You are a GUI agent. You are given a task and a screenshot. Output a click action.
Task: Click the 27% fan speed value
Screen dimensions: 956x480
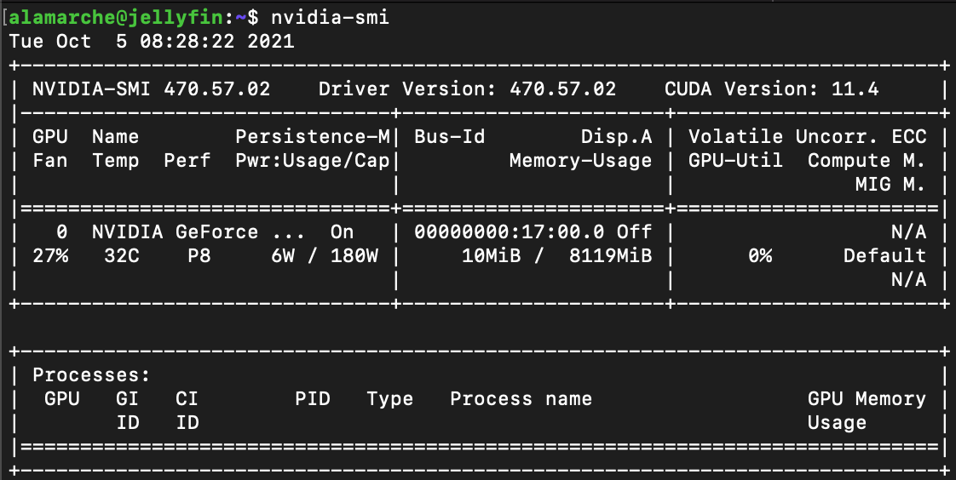pyautogui.click(x=50, y=256)
